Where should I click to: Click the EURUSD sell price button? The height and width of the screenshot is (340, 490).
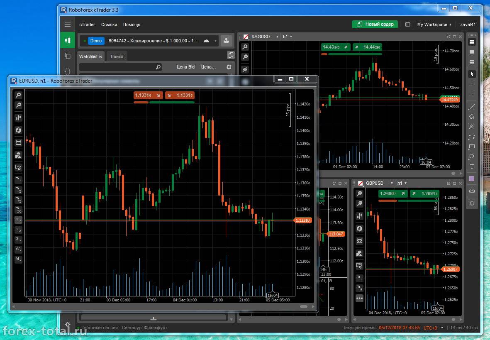point(148,95)
